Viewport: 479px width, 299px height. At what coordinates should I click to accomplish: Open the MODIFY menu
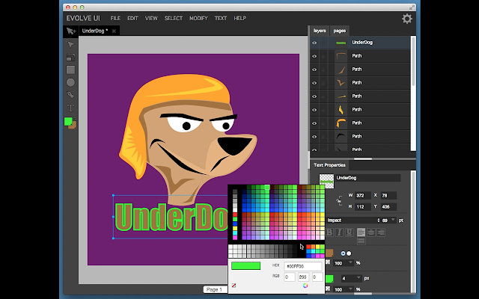(198, 18)
